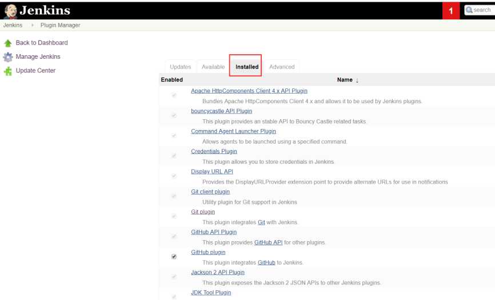Switch to the Available tab
Screen dimensions: 495x300
point(213,67)
